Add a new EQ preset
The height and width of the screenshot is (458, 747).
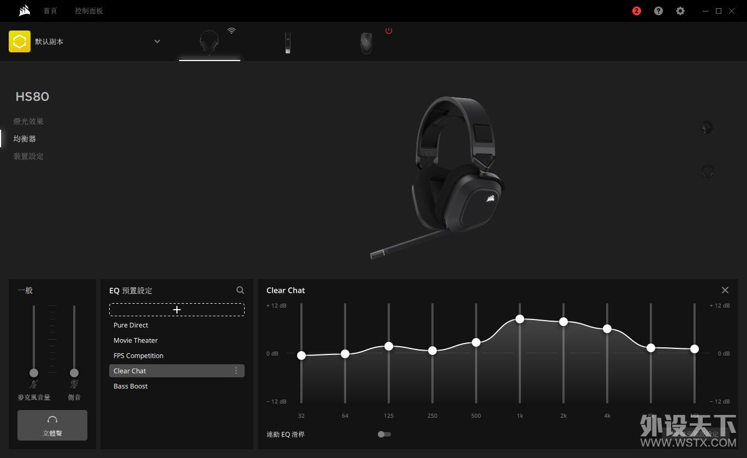point(177,310)
